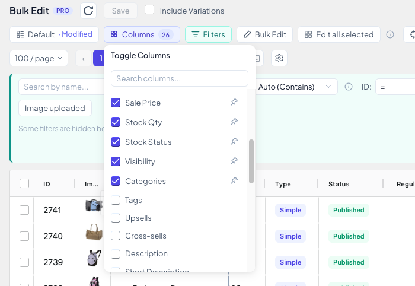Click Published status in row 2739

click(x=349, y=262)
